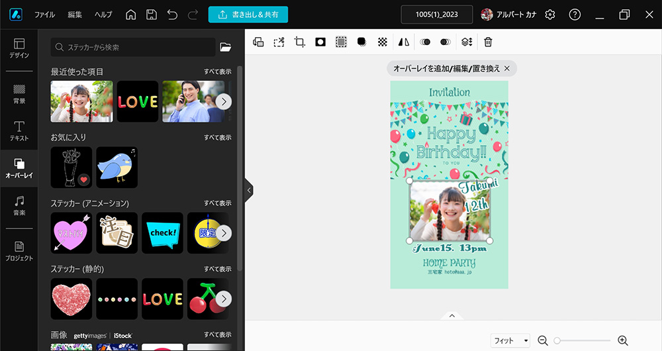Click the save floppy disk icon
The height and width of the screenshot is (351, 662).
152,15
